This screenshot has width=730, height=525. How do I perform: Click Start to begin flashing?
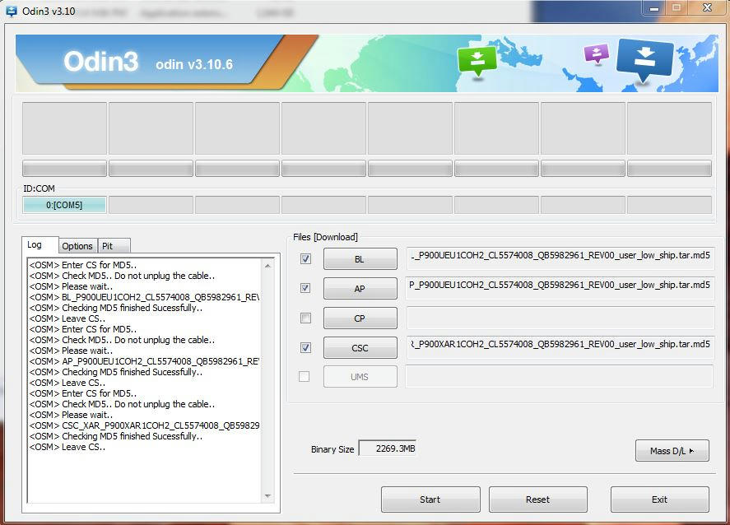coord(430,499)
